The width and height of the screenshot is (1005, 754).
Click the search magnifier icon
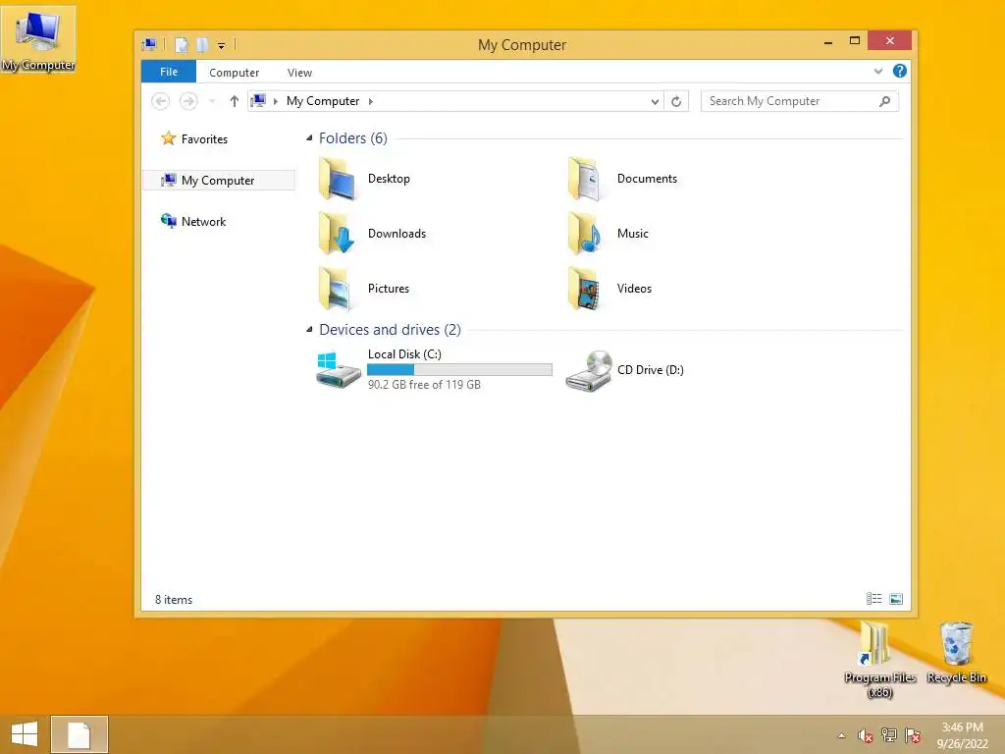884,101
